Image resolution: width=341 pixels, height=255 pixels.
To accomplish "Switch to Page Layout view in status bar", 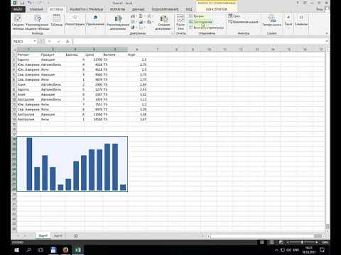I will (x=271, y=242).
